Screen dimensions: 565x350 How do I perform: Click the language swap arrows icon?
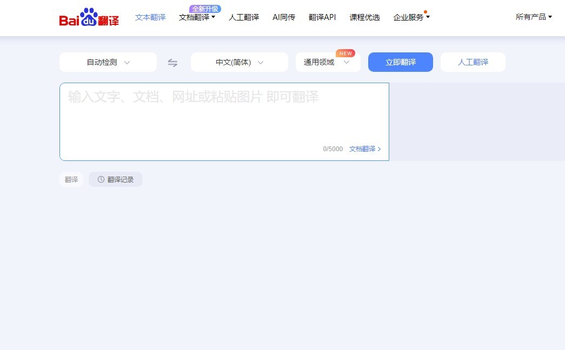point(172,62)
